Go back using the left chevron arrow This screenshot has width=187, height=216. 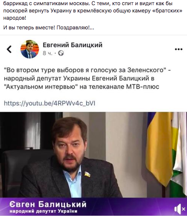point(9,49)
